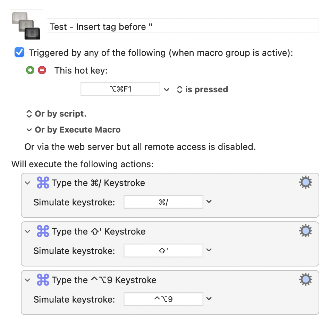Collapse the Type the ⇧' Keystroke action
The height and width of the screenshot is (322, 329).
[x=27, y=231]
